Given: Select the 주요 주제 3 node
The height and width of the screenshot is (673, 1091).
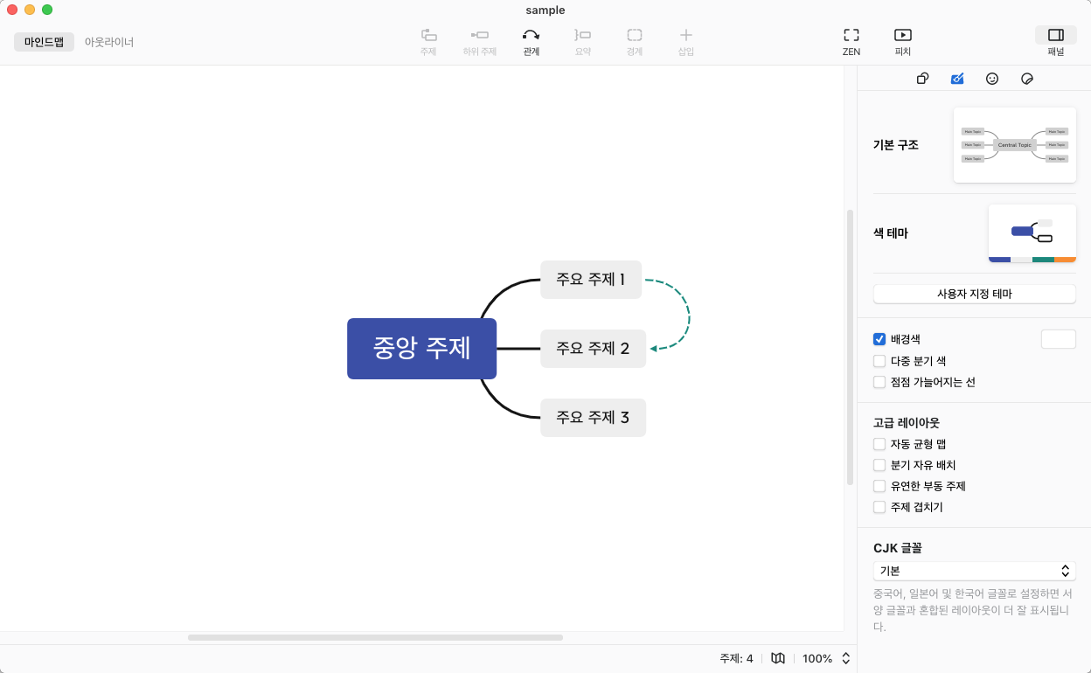Looking at the screenshot, I should [x=593, y=418].
